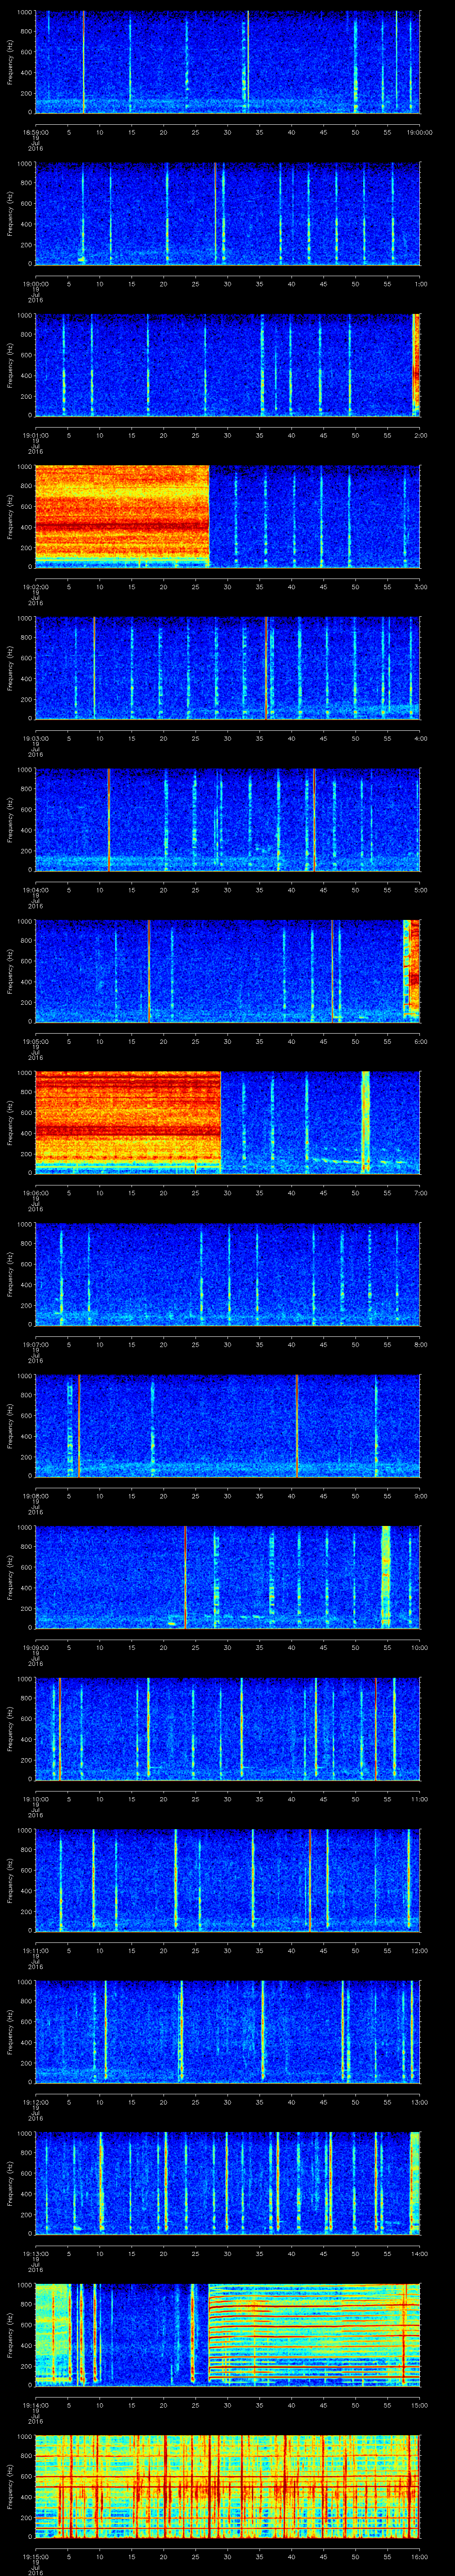The image size is (455, 2576).
Task: Click red vertical line near 41 seconds in 19:08:00 panel
Action: coord(297,1425)
